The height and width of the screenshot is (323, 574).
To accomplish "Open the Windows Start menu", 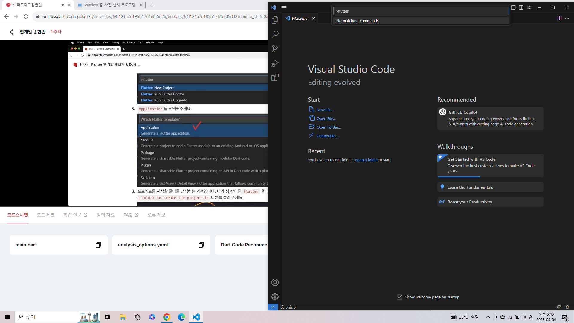I will [7, 317].
